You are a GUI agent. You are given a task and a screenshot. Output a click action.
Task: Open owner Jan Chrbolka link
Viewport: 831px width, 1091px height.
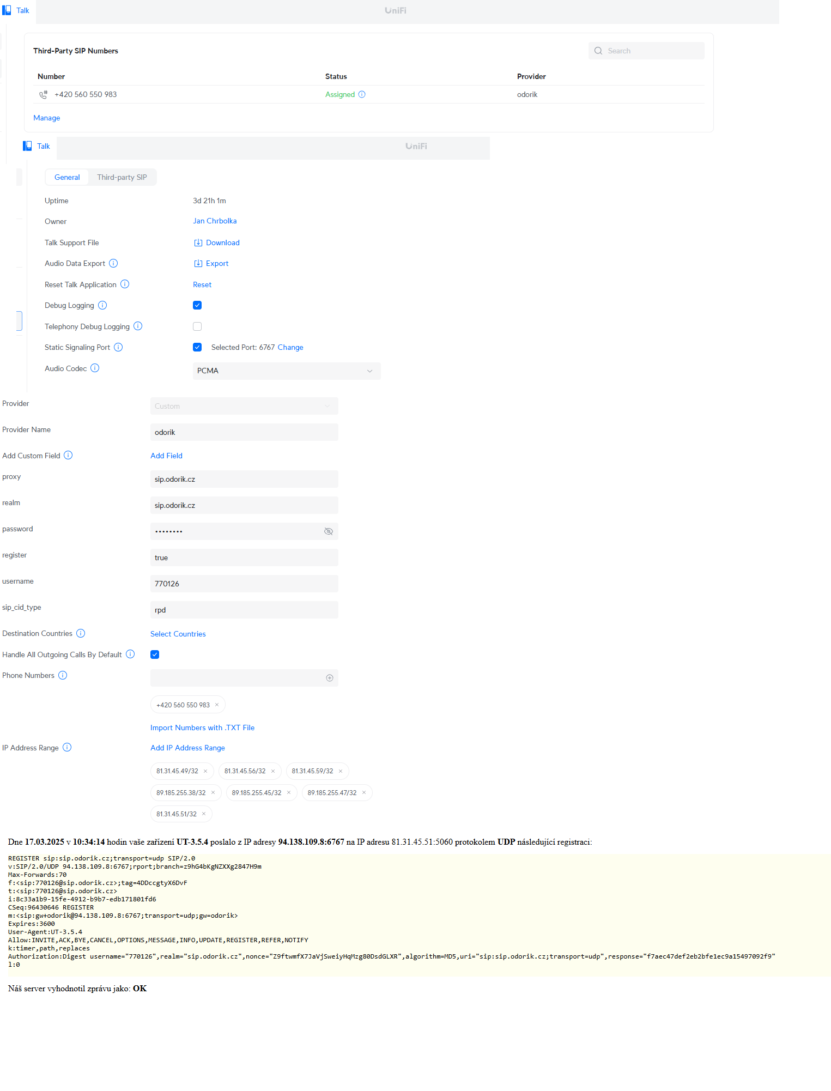[x=215, y=221]
